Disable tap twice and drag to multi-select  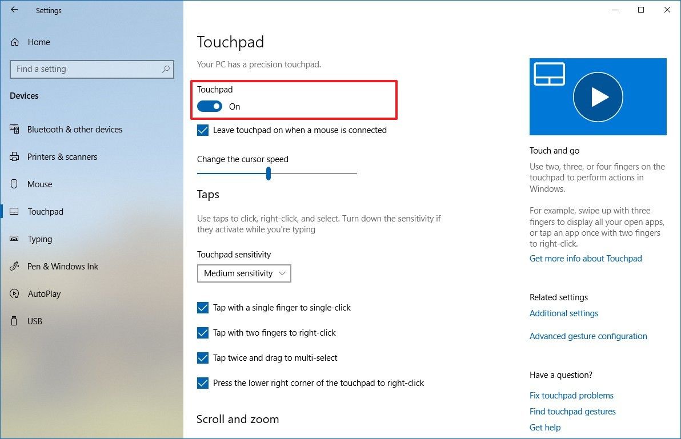(x=203, y=358)
